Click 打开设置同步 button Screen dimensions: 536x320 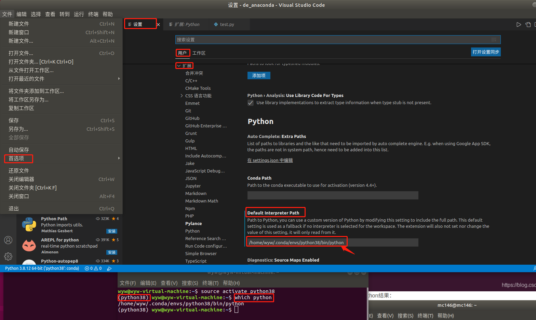click(x=486, y=52)
